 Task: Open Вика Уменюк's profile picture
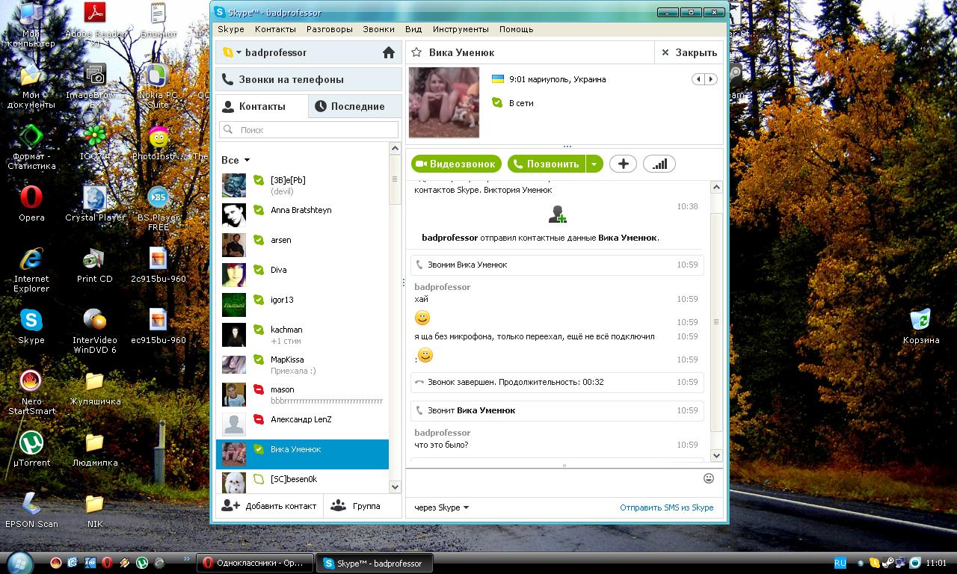pyautogui.click(x=444, y=102)
